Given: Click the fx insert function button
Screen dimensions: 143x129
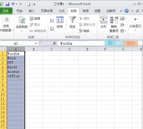Looking at the screenshot, I should [x=54, y=43].
